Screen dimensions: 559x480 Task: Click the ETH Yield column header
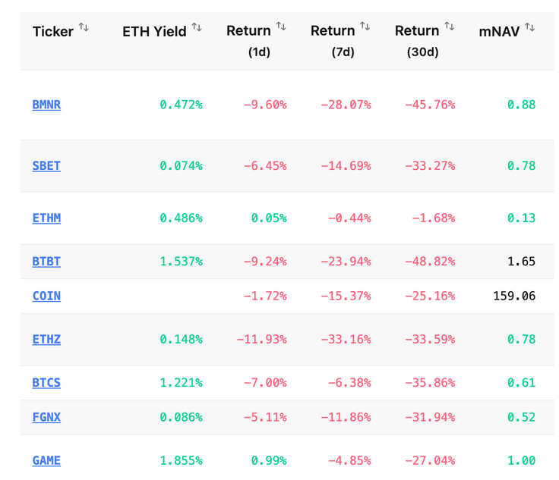(154, 31)
